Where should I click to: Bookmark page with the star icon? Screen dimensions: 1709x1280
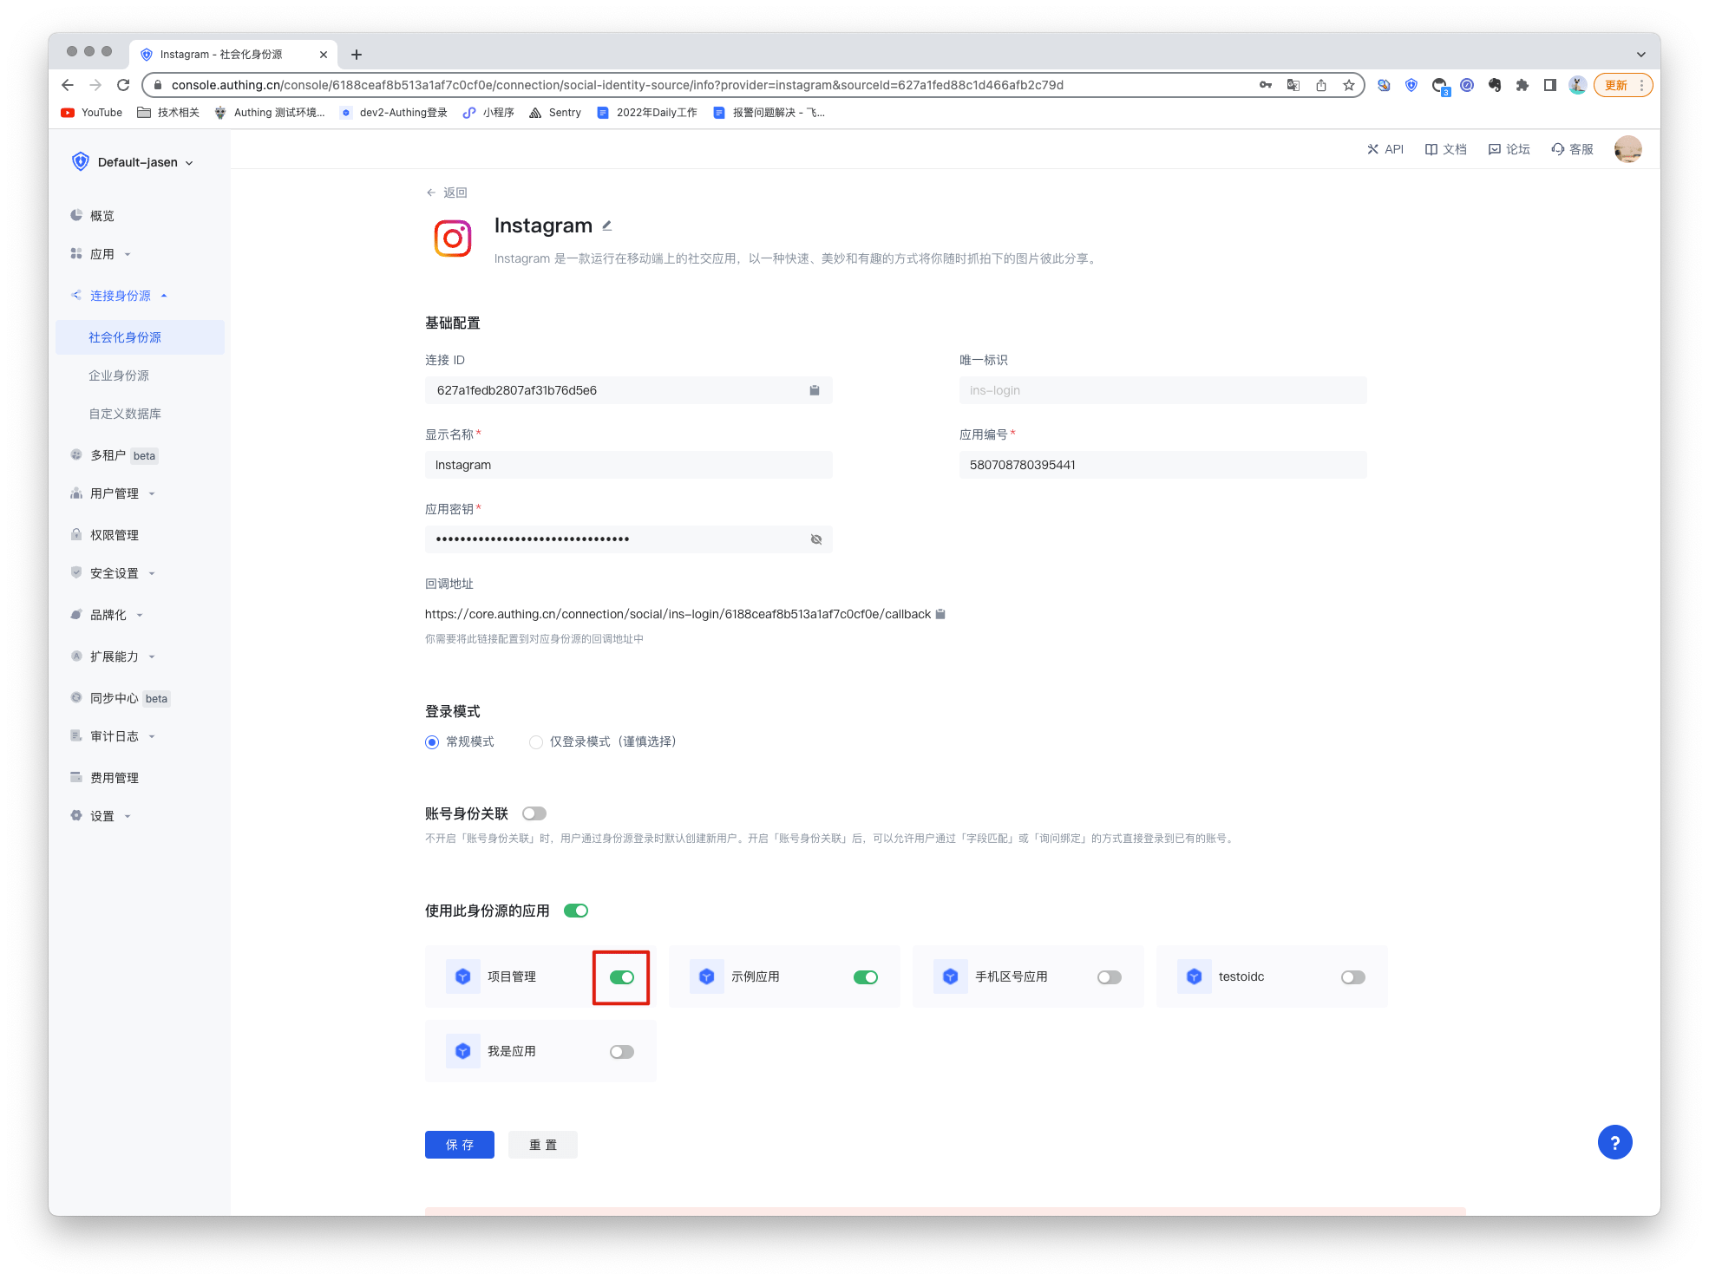coord(1348,85)
